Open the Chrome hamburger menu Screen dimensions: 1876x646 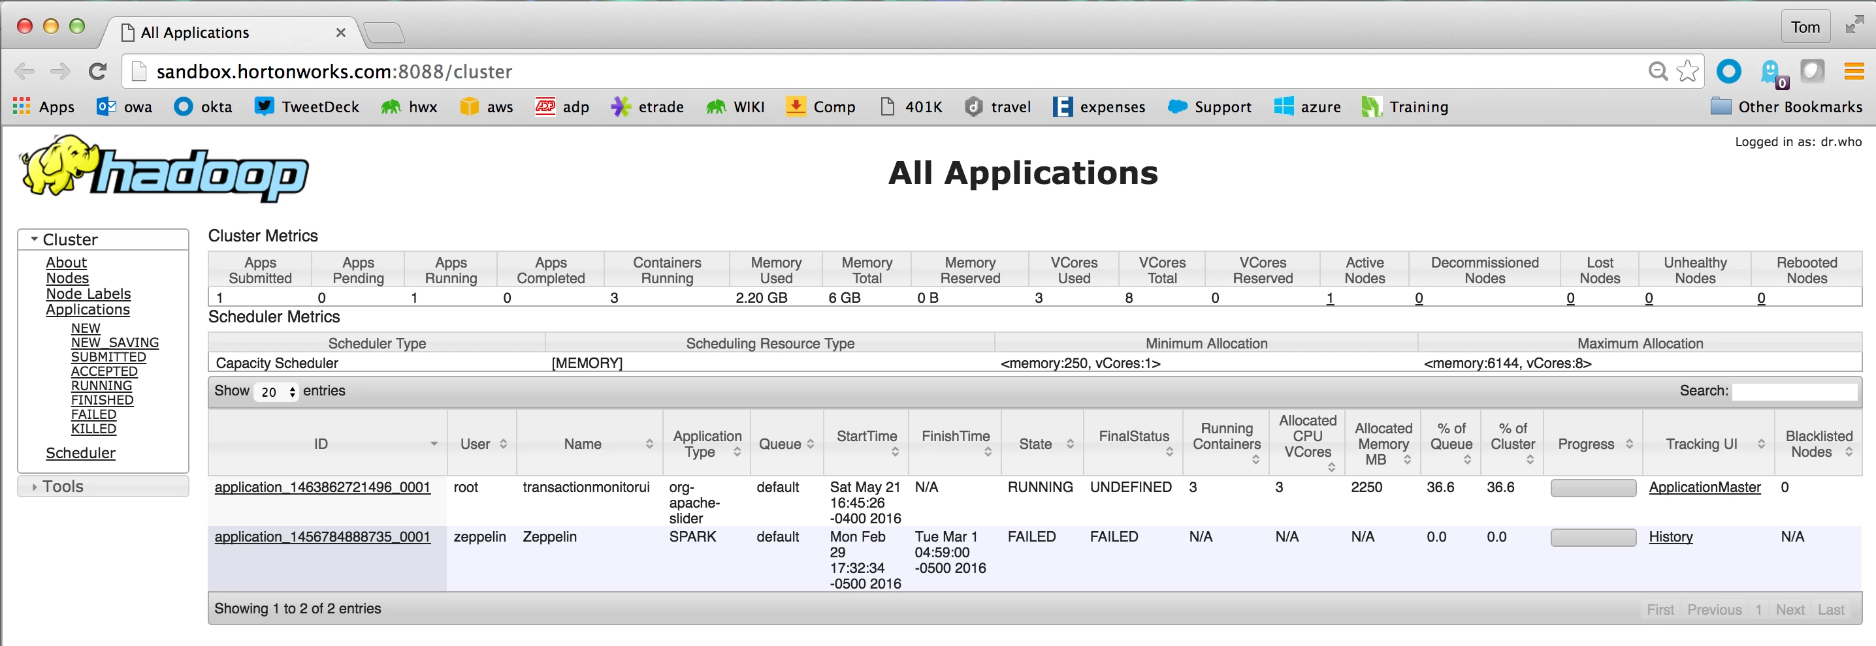pyautogui.click(x=1853, y=71)
